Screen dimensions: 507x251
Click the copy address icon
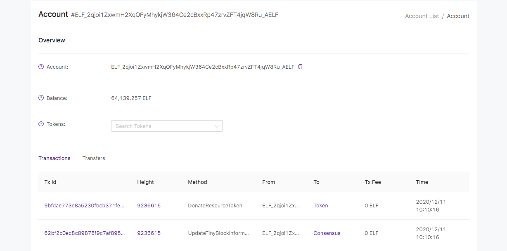tap(300, 67)
